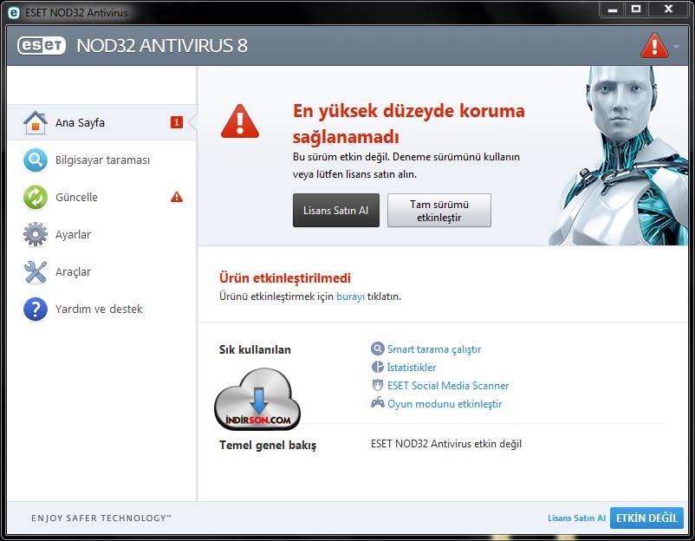Click the red alert icon in header
695x541 pixels.
[654, 45]
